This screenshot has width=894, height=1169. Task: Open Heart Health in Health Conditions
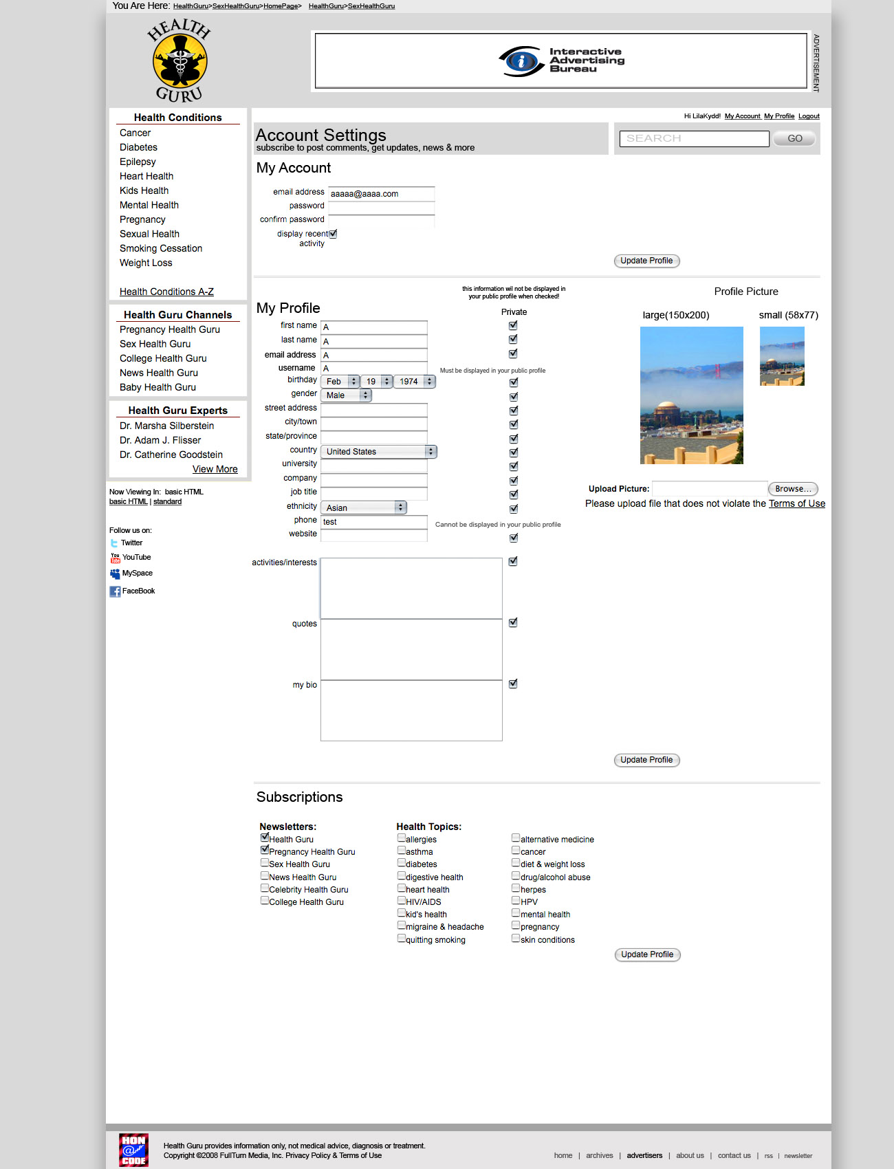[x=146, y=176]
